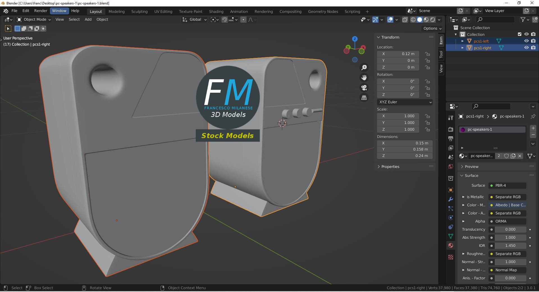Toggle X-ray mode in viewport header
Image resolution: width=539 pixels, height=292 pixels.
click(405, 20)
